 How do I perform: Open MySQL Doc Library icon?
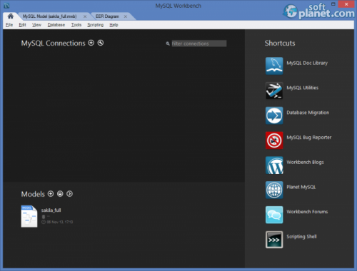(x=274, y=66)
